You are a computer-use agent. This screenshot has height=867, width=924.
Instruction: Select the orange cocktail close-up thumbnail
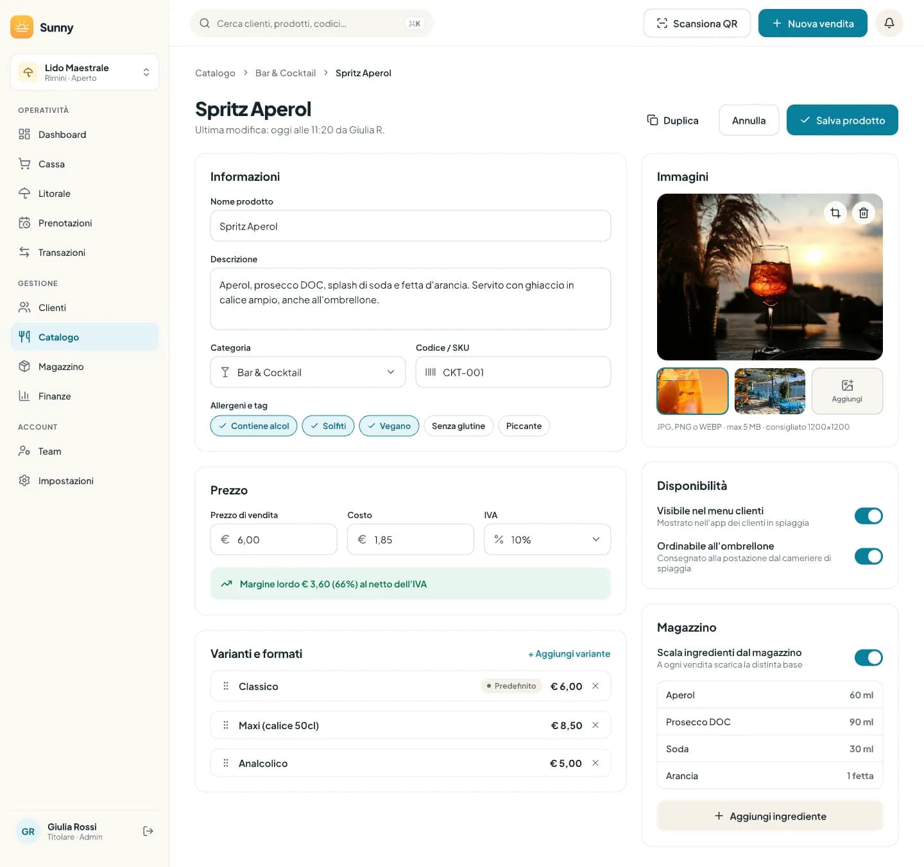(692, 391)
